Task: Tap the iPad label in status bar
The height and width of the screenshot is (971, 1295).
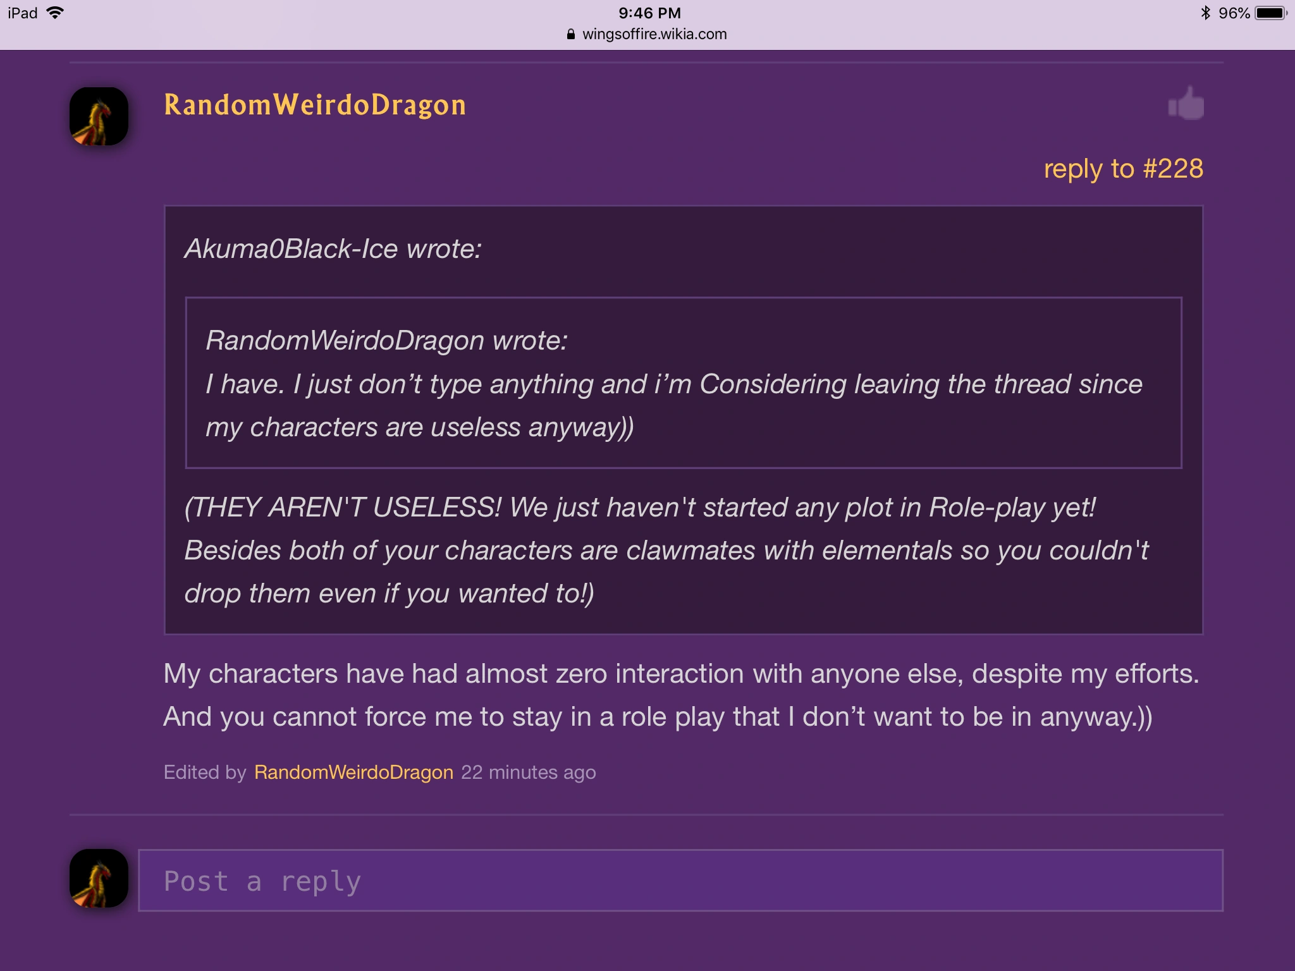Action: coord(23,13)
